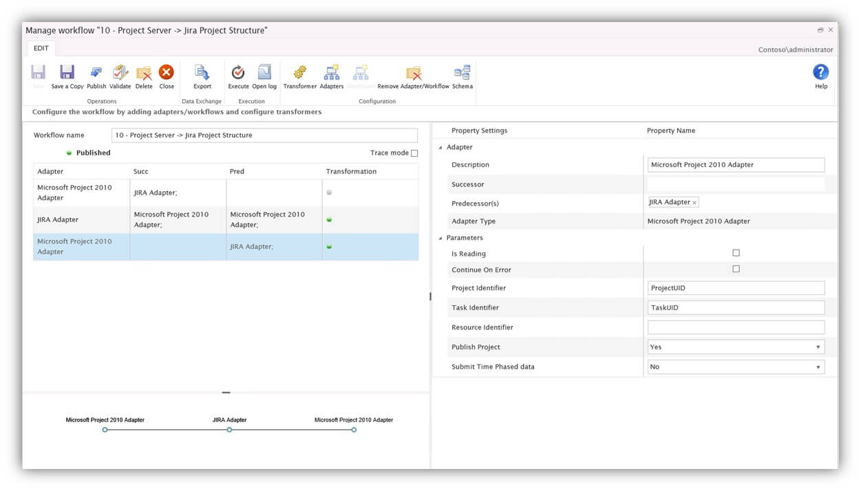
Task: Select the highlighted Microsoft Project 2010 Adapter row
Action: (226, 247)
